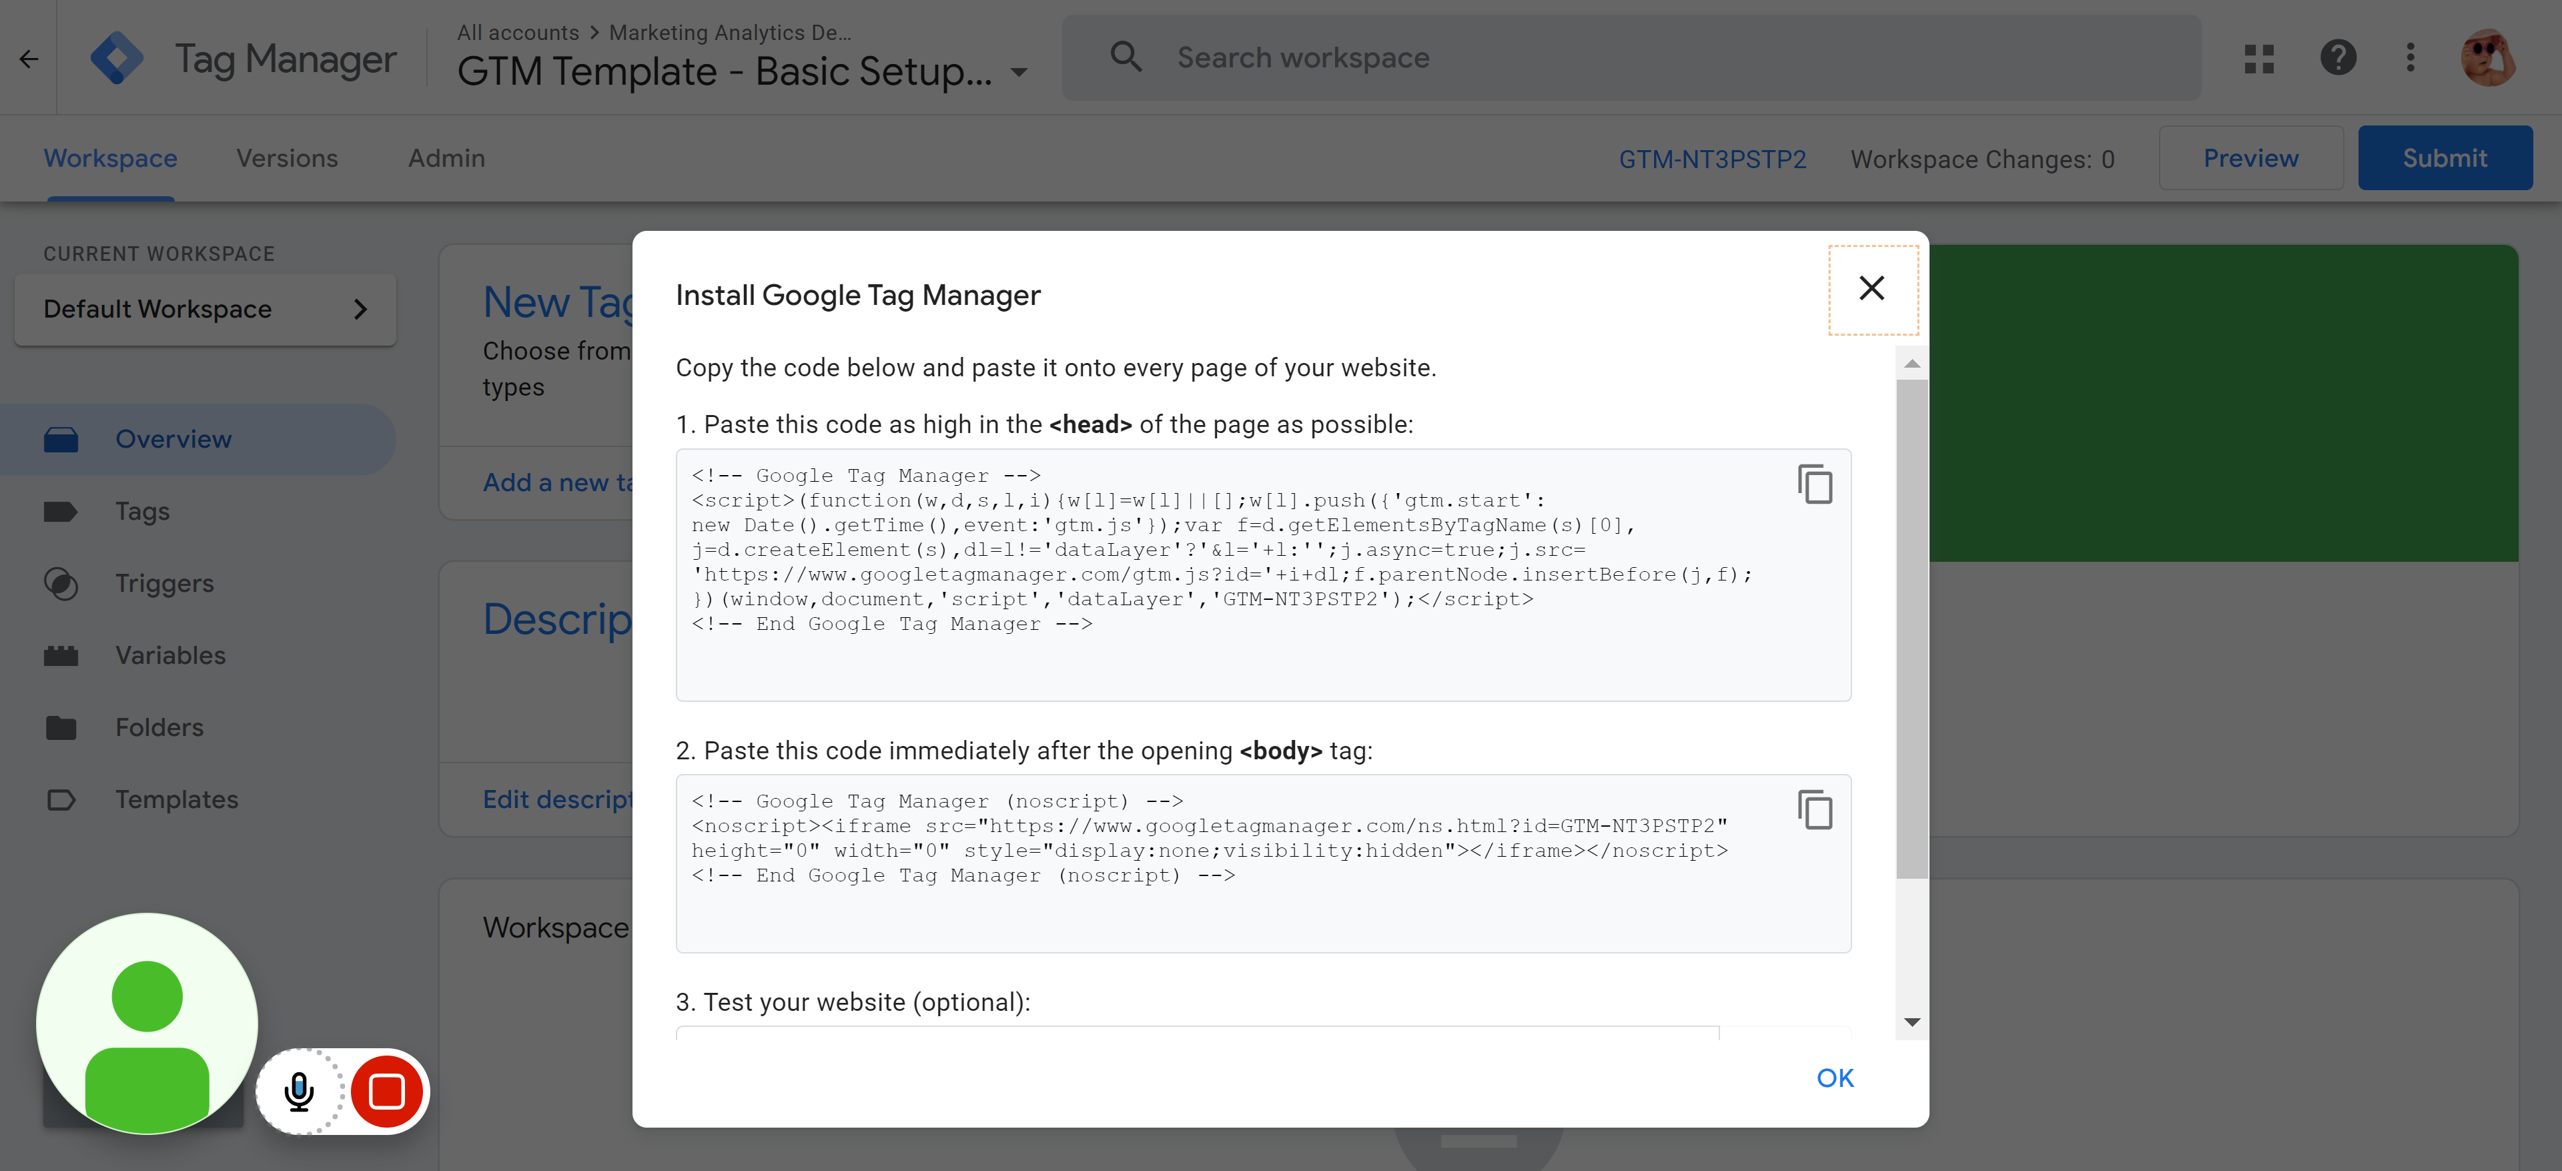The image size is (2562, 1171).
Task: Click the dialog scrollbar down arrow
Action: pyautogui.click(x=1911, y=1023)
